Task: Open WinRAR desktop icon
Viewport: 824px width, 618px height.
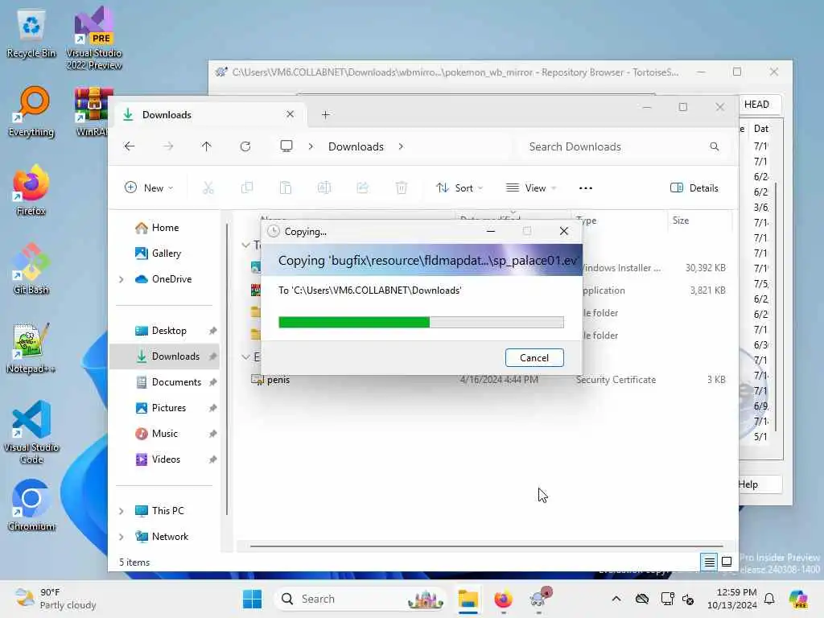Action: coord(93,111)
